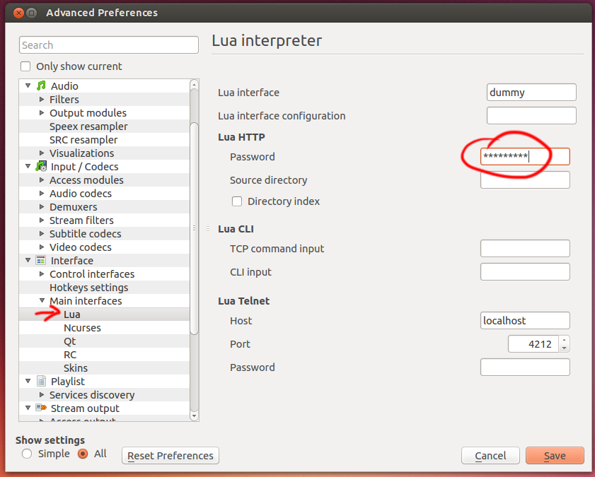Click the preferences tree vertical scrollbar
This screenshot has height=477, width=595.
tap(195, 226)
